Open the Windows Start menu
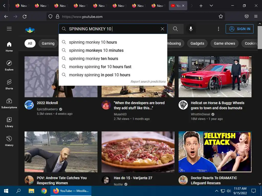The image size is (262, 196). click(x=6, y=191)
